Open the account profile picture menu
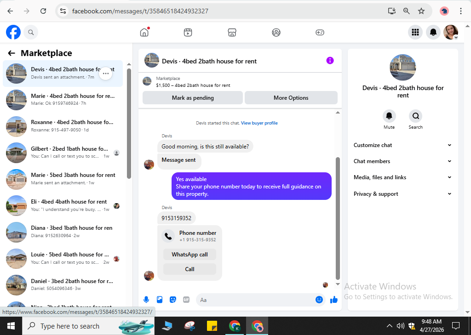 click(451, 32)
